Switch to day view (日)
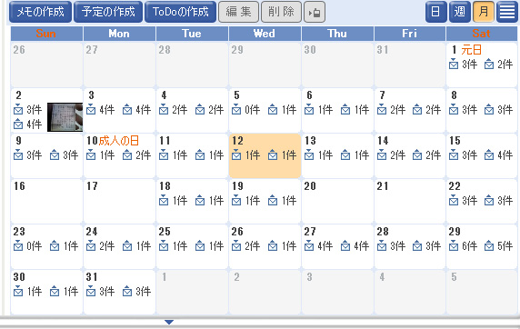The height and width of the screenshot is (329, 520). click(x=435, y=12)
